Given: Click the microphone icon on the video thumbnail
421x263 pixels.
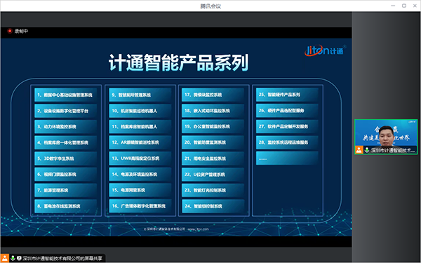Looking at the screenshot, I should click(367, 150).
